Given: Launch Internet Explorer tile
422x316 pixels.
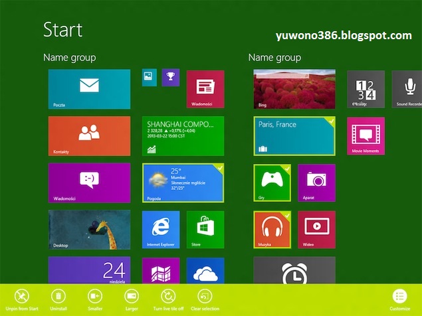Looking at the screenshot, I should [x=161, y=230].
